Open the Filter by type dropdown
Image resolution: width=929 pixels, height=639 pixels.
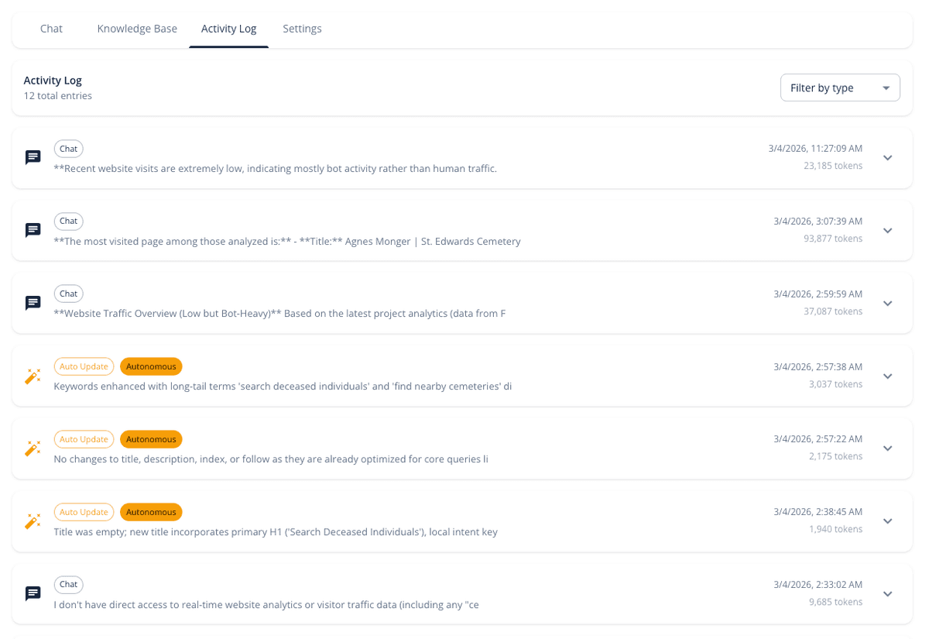(x=840, y=87)
